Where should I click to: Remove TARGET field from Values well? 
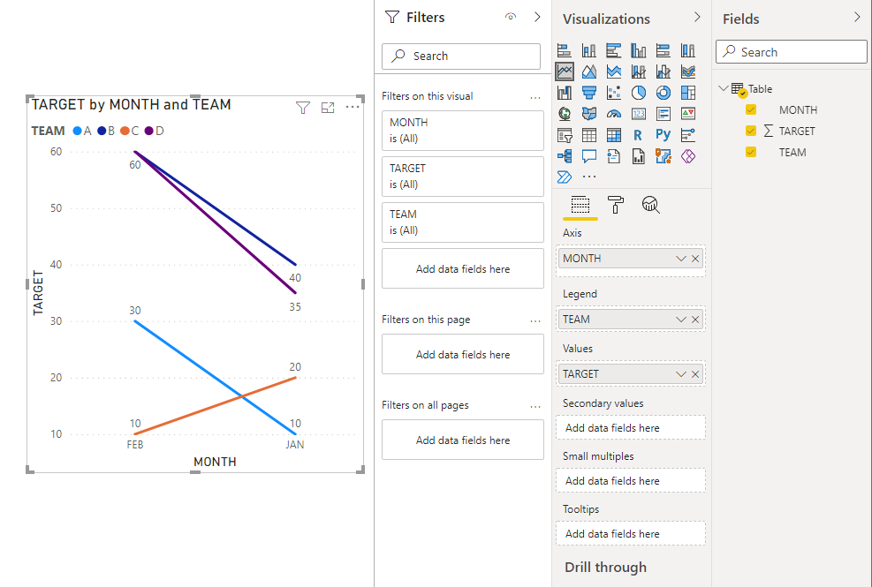tap(695, 374)
